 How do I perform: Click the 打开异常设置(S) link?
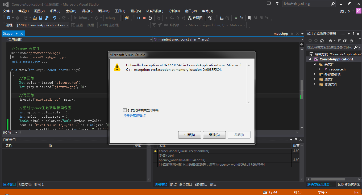pos(135,116)
